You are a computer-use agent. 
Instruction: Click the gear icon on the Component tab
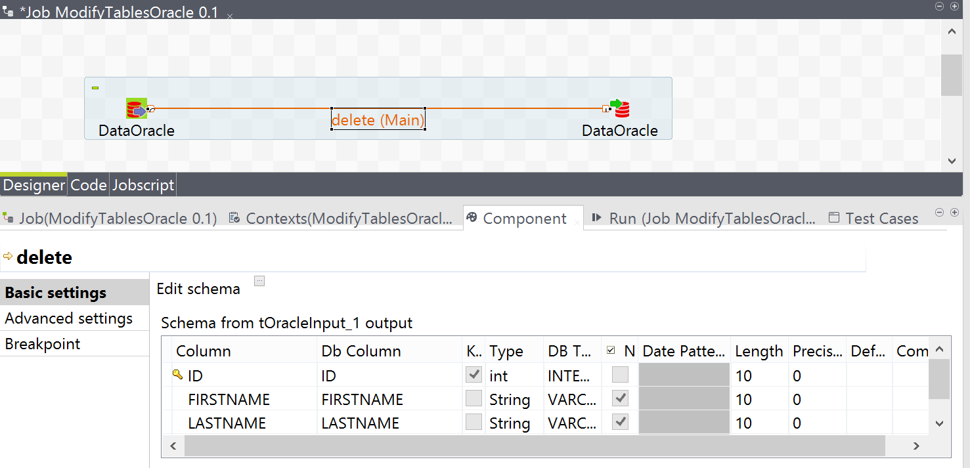tap(473, 217)
